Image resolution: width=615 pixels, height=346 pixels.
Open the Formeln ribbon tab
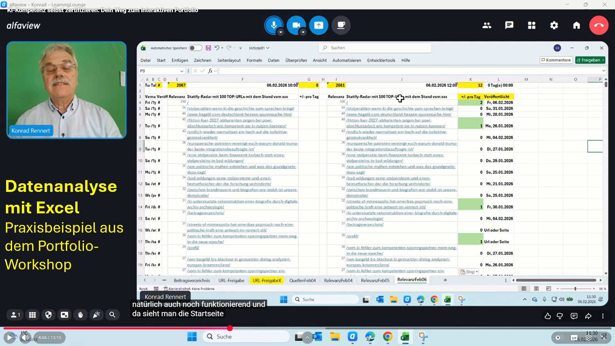point(254,60)
